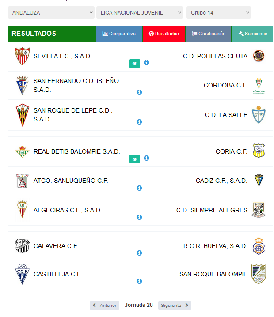
Task: Go to the Siguiente jornada
Action: pyautogui.click(x=175, y=305)
